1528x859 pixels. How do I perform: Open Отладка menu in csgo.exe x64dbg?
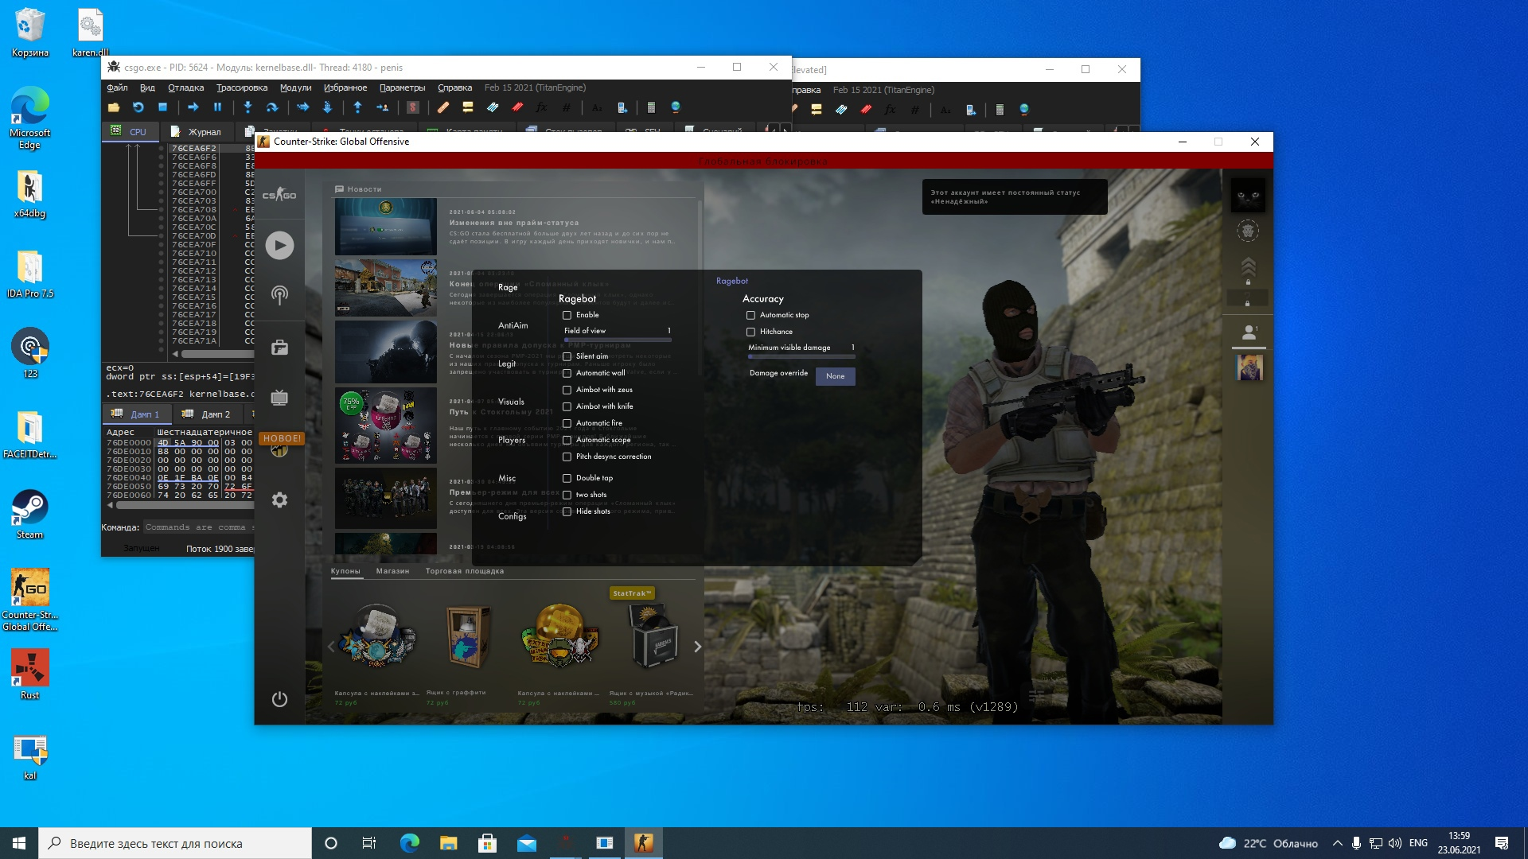(185, 87)
